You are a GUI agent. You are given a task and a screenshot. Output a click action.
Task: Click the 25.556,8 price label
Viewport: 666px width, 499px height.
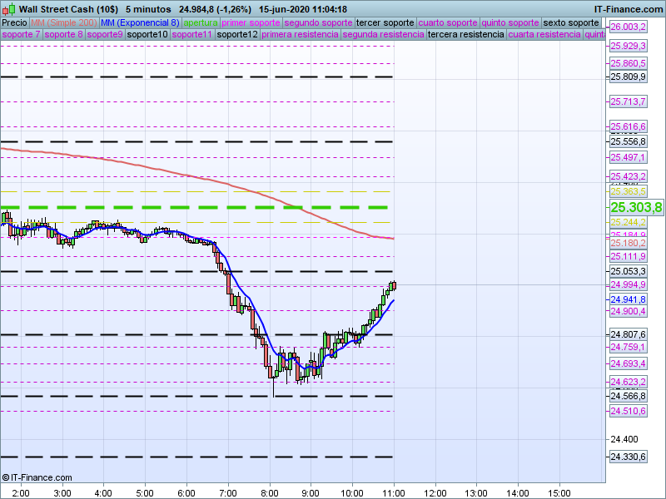click(629, 141)
